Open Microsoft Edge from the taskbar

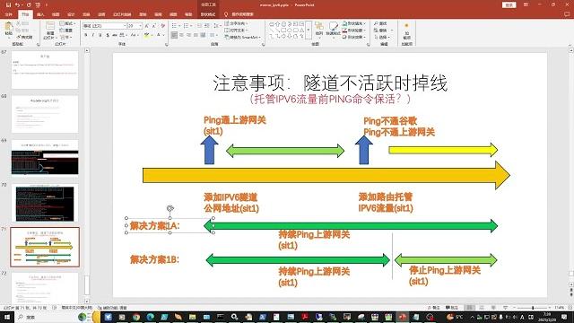pyautogui.click(x=151, y=317)
